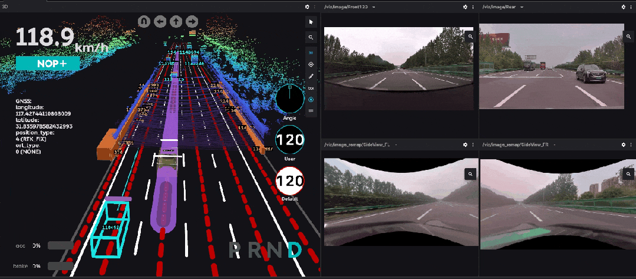Open more options dots of SideView_FR panel
636x279 pixels.
tap(631, 145)
